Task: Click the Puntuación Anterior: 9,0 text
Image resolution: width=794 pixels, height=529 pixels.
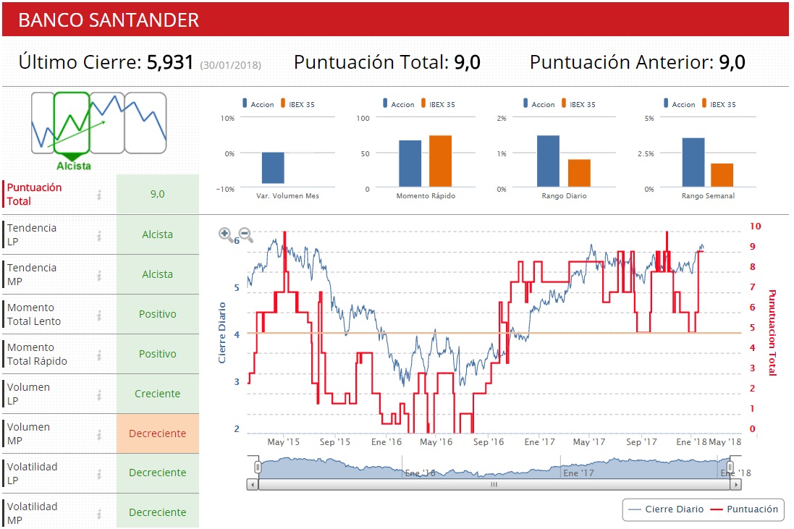Action: click(x=638, y=62)
